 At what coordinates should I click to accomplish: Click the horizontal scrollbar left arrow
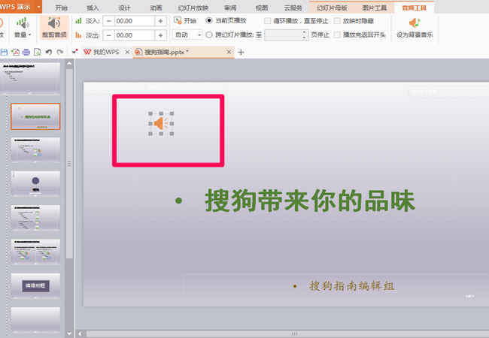point(80,334)
